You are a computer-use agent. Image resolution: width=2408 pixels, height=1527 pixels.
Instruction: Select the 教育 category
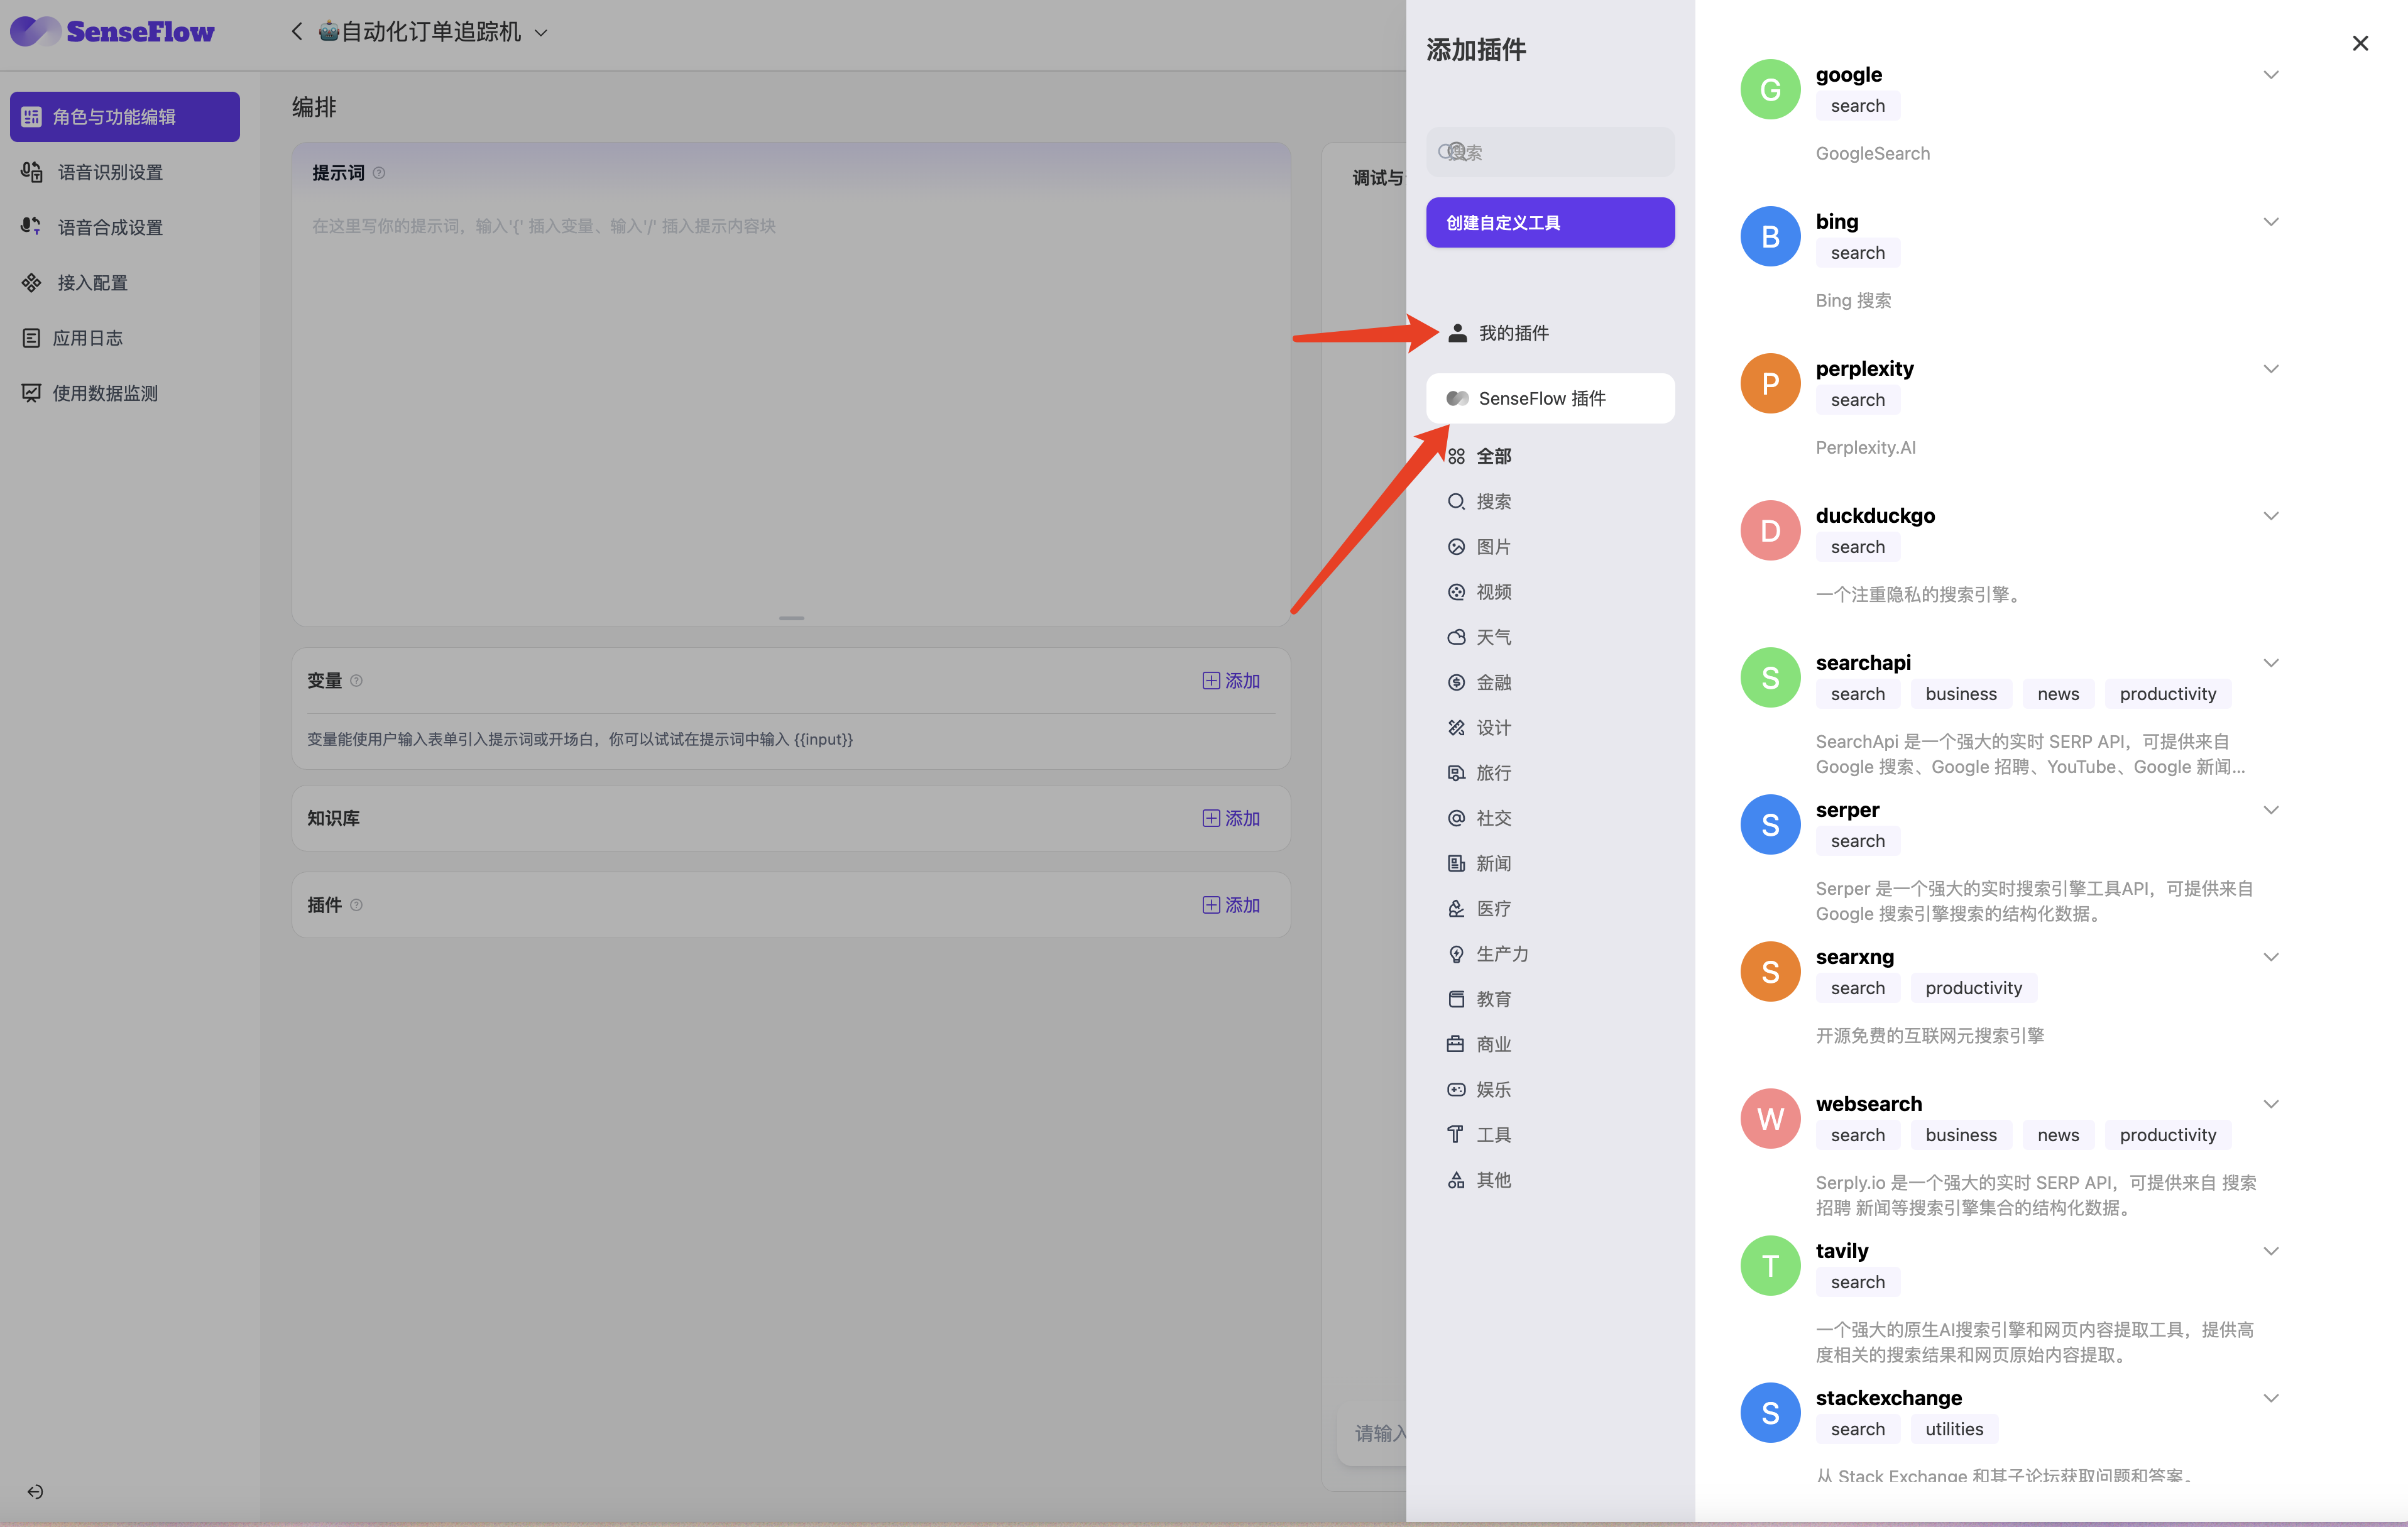1479,999
